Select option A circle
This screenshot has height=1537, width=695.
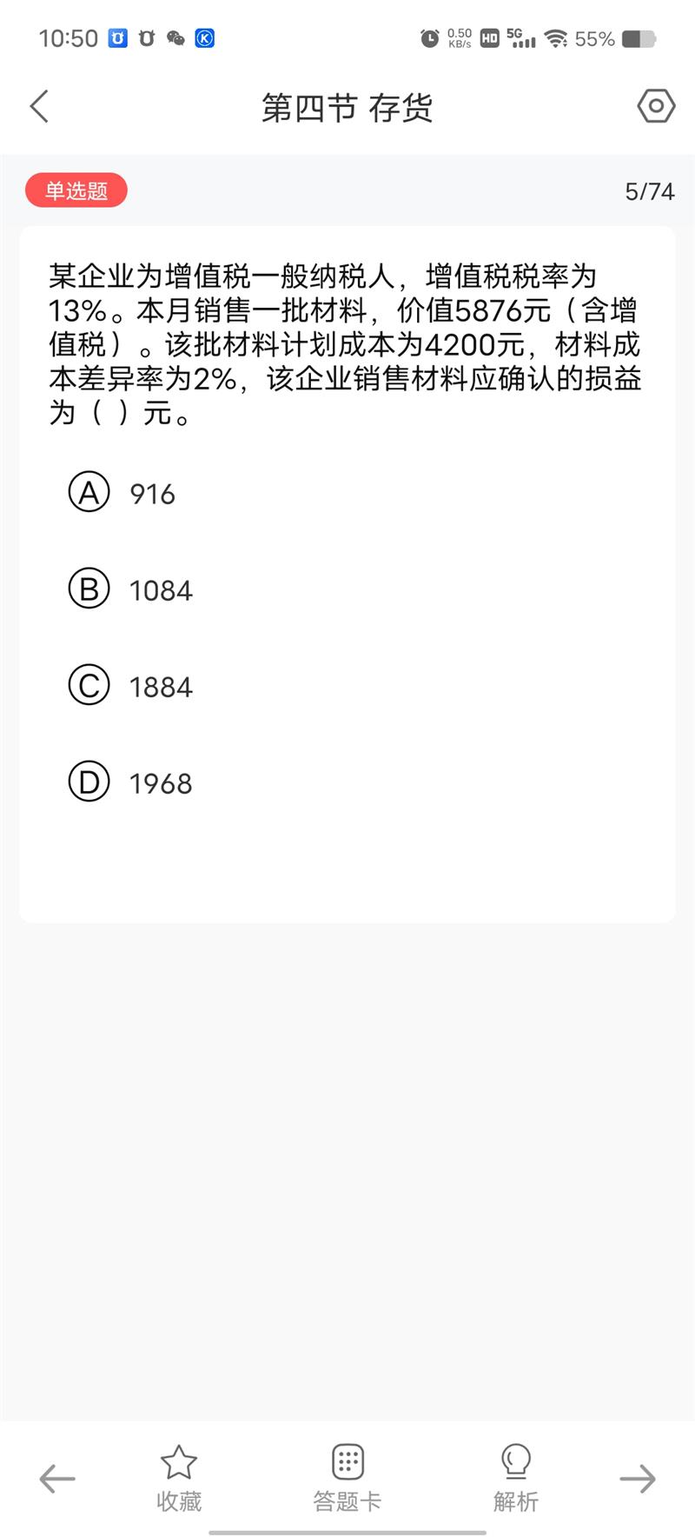click(x=89, y=492)
